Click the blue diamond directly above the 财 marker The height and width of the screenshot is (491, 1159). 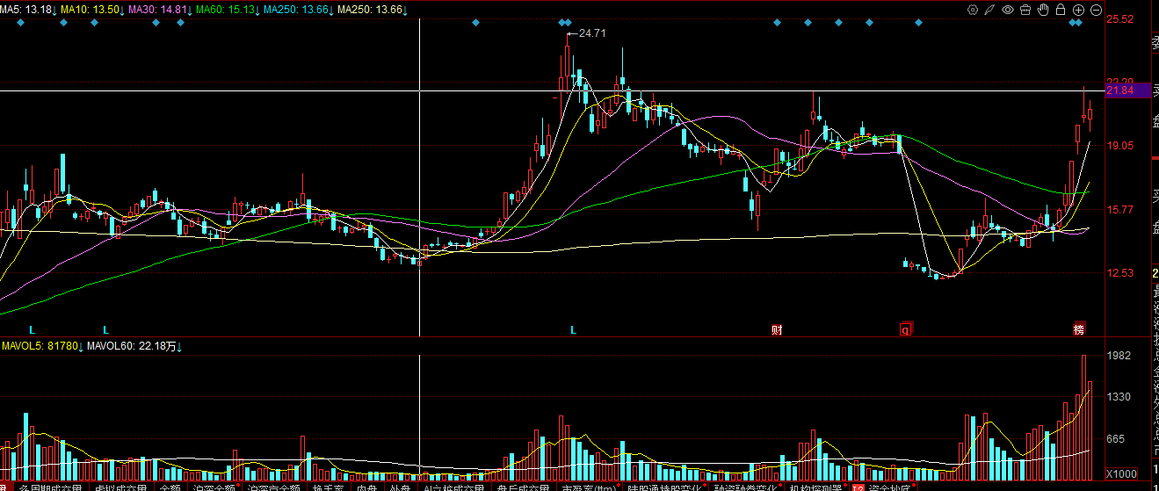pyautogui.click(x=777, y=22)
